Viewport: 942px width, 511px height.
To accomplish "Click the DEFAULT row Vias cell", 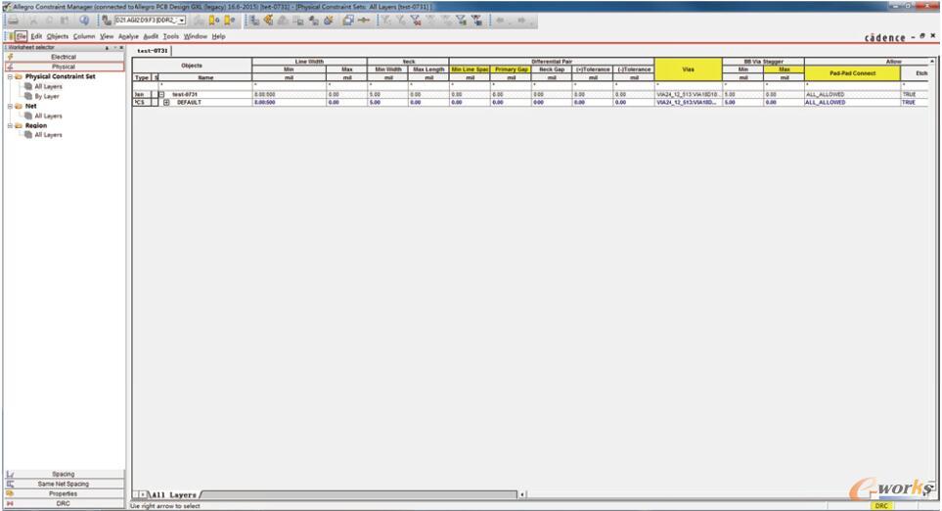I will [688, 102].
